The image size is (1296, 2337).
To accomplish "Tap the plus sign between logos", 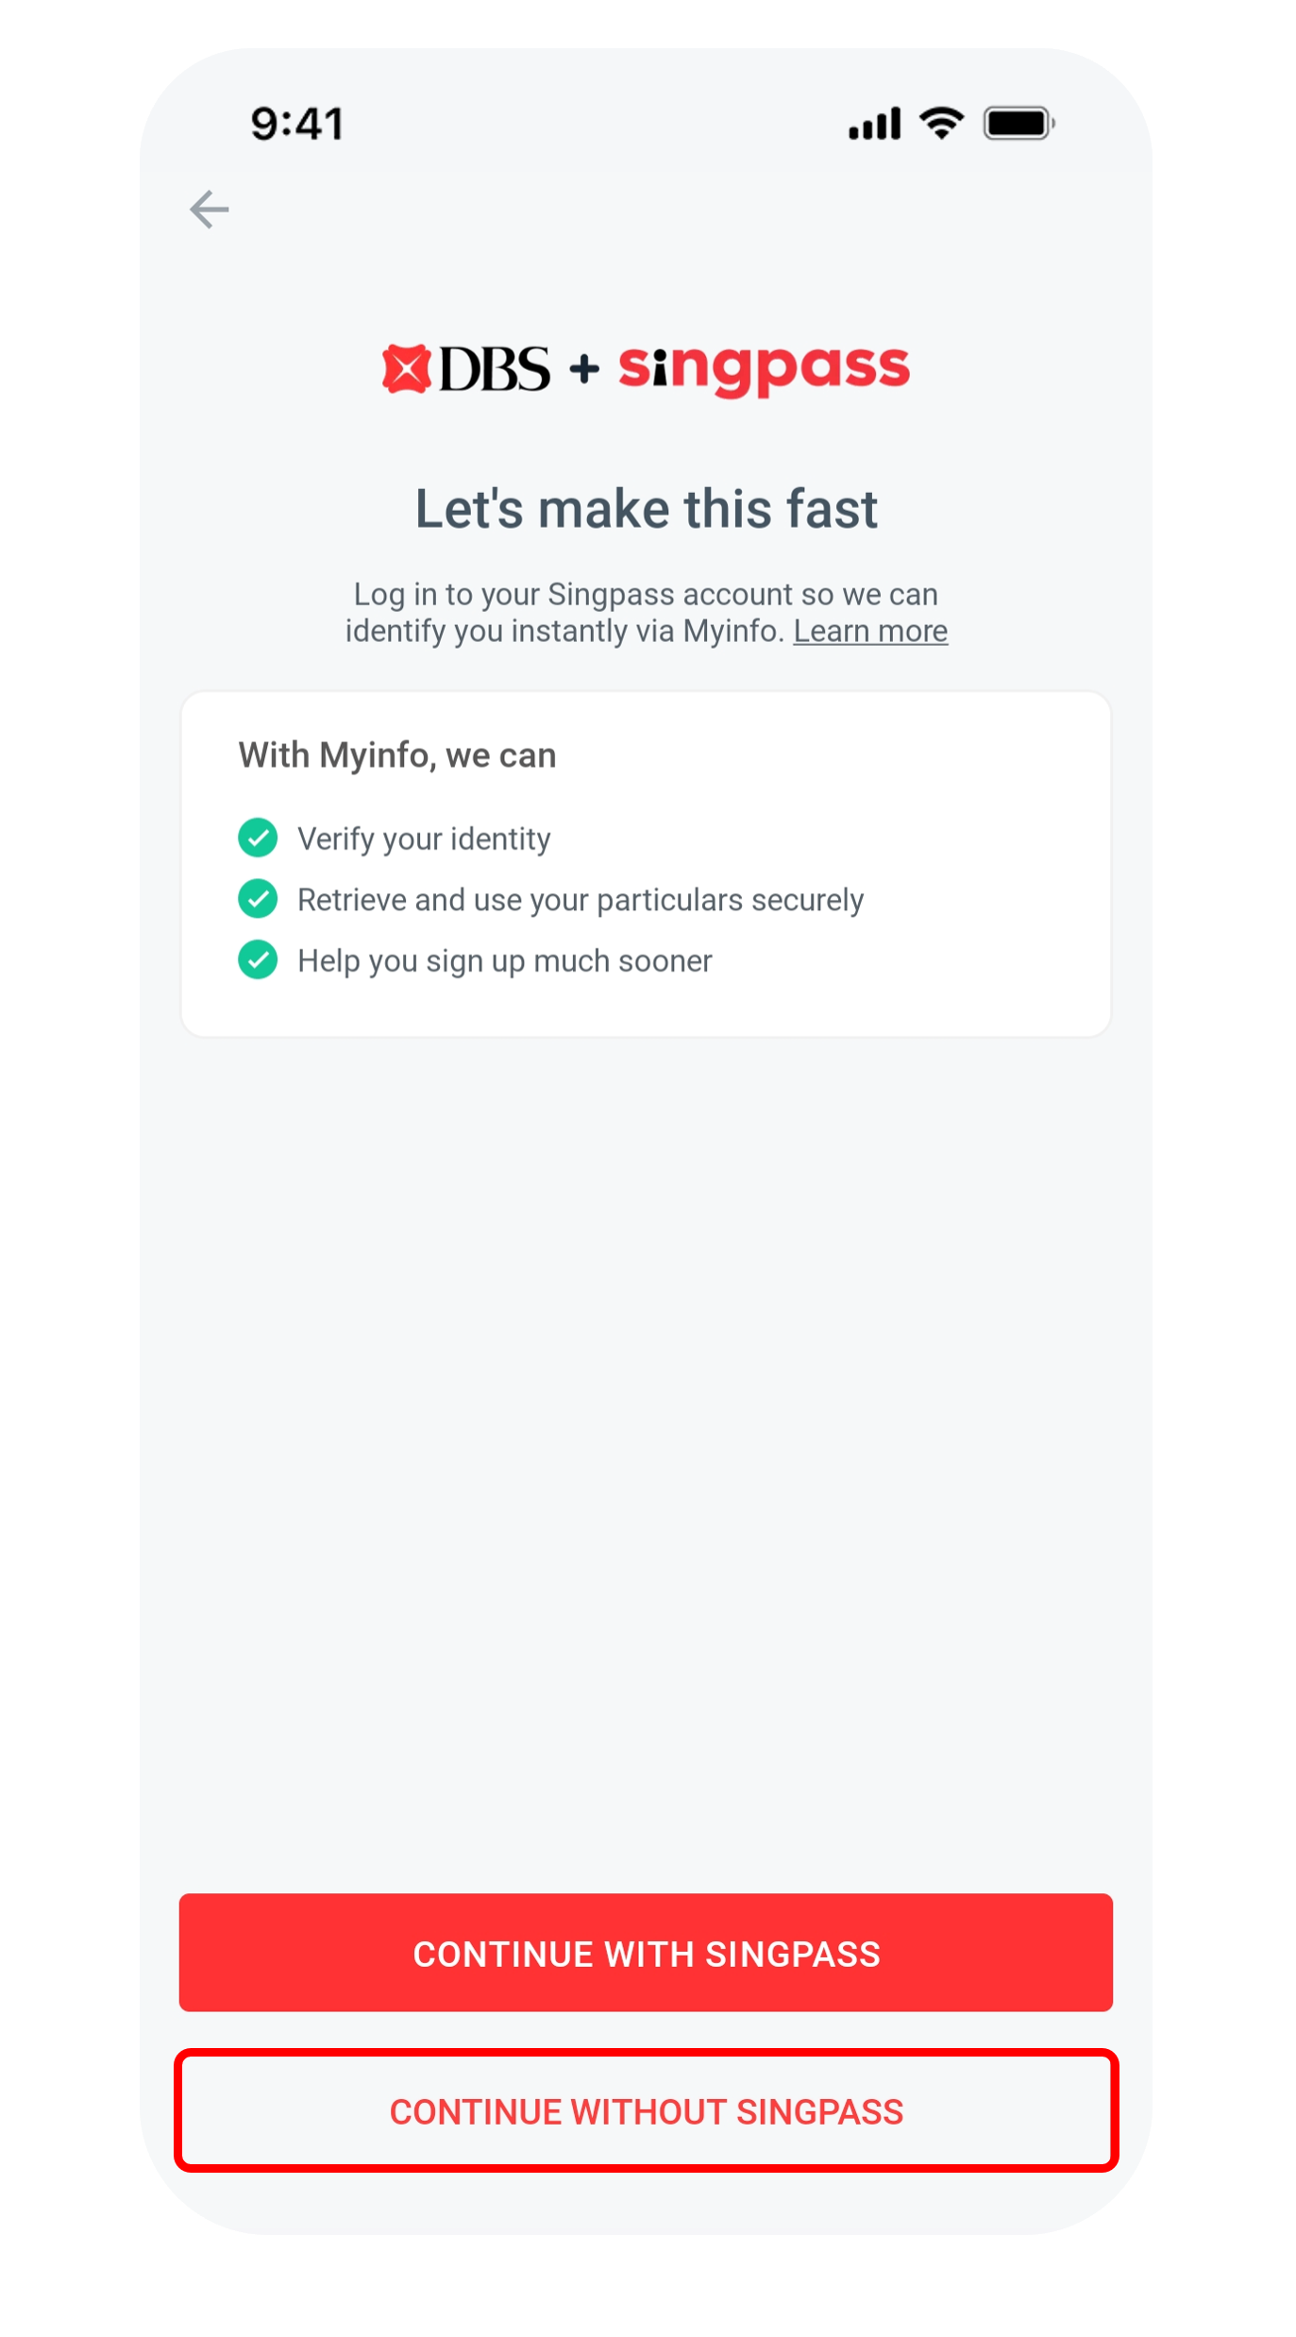I will coord(584,368).
